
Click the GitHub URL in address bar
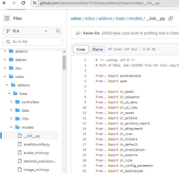(x=100, y=3)
